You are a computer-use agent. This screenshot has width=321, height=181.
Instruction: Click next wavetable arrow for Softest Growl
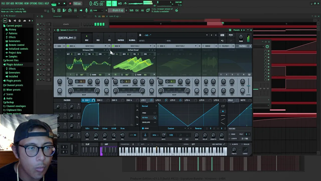(x=155, y=50)
